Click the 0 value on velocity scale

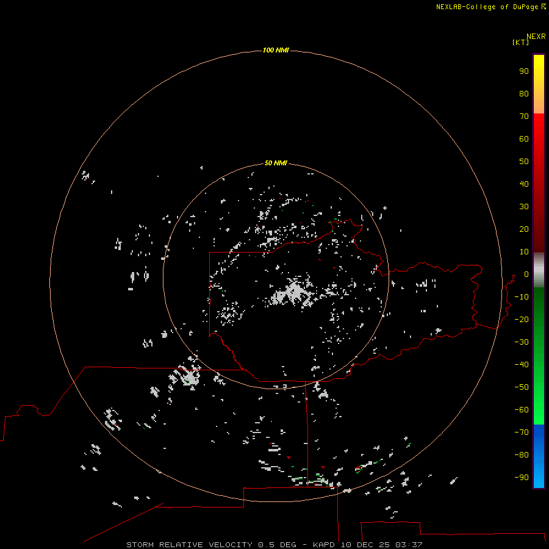[526, 274]
